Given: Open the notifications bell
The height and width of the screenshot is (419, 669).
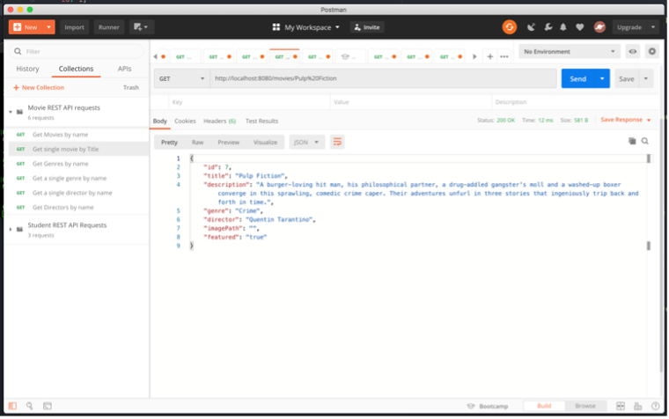Looking at the screenshot, I should pyautogui.click(x=563, y=27).
